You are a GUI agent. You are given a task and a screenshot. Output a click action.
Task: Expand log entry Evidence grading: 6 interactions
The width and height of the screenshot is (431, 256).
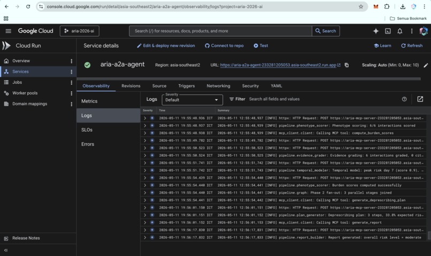pyautogui.click(x=145, y=155)
